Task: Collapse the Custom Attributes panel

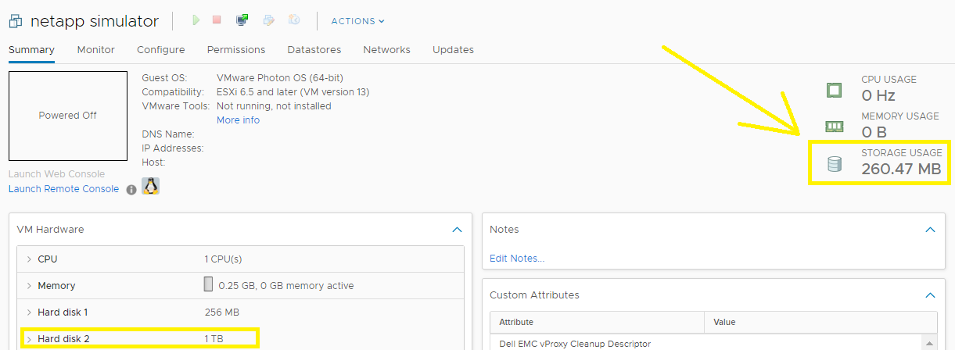Action: click(930, 295)
